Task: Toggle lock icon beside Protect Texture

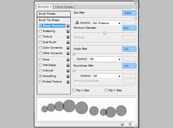Action: coord(68,82)
